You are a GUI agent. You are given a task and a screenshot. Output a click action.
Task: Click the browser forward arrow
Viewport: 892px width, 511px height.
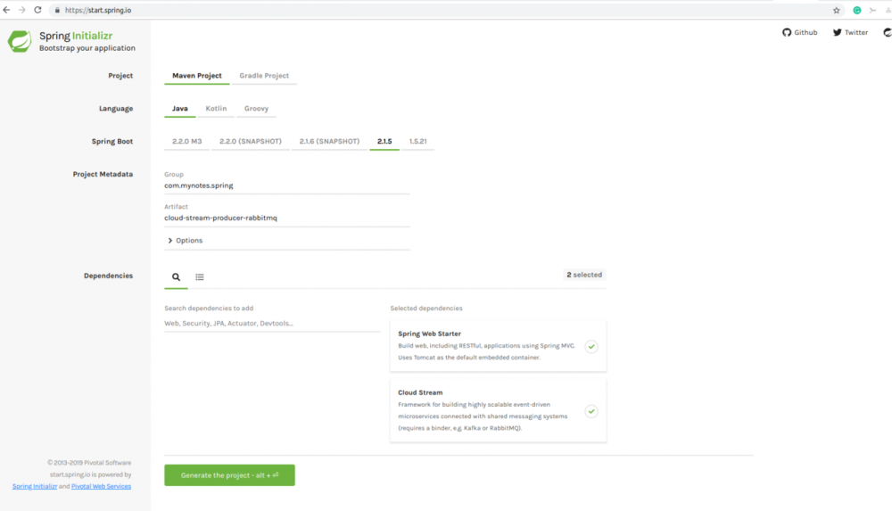pyautogui.click(x=22, y=10)
